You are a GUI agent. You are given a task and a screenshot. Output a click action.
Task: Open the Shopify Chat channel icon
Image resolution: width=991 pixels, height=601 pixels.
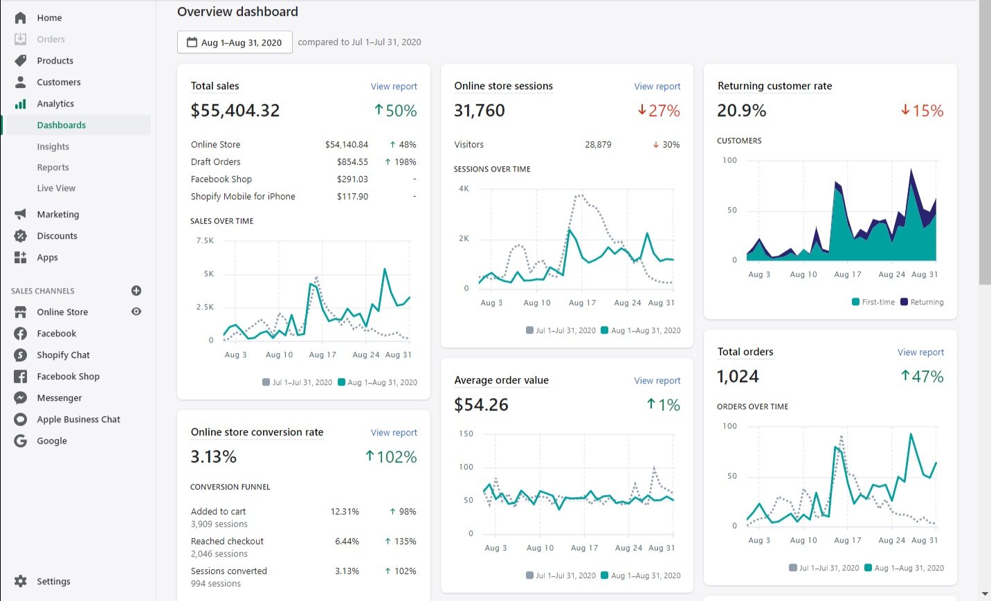tap(19, 355)
